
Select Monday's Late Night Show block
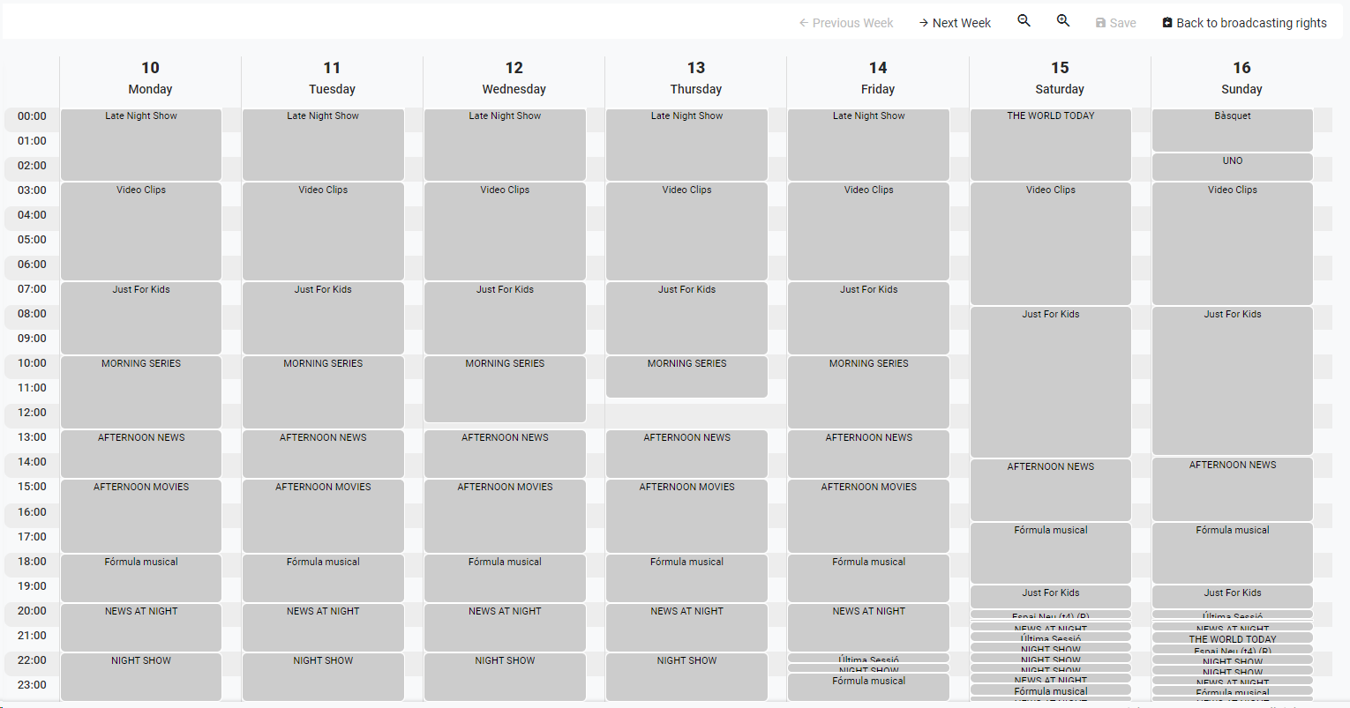click(x=141, y=145)
